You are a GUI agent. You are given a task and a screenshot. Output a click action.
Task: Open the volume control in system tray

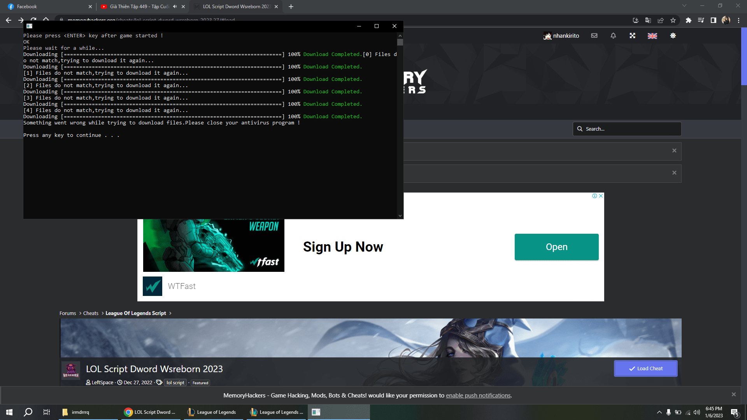pyautogui.click(x=697, y=412)
